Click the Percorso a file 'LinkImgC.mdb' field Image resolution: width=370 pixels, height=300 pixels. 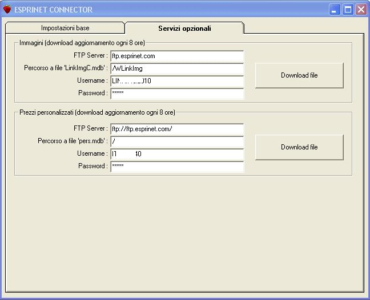click(x=177, y=68)
